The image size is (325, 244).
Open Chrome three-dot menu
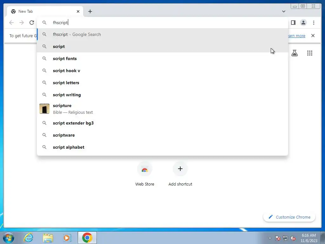tap(314, 23)
